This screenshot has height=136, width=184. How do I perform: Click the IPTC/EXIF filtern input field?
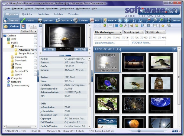pyautogui.click(x=148, y=43)
